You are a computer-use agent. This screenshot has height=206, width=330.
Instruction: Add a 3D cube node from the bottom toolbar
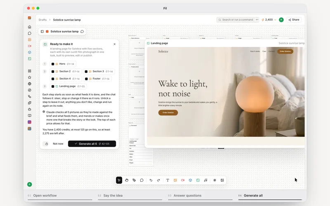click(190, 180)
